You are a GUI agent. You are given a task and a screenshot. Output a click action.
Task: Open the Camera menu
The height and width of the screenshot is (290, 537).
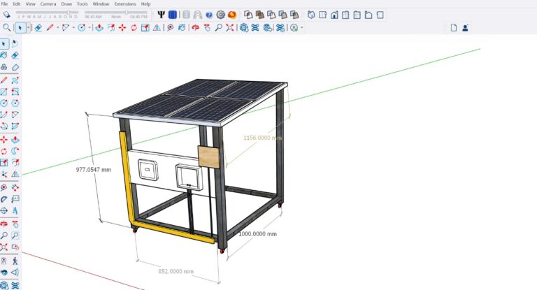pyautogui.click(x=48, y=3)
